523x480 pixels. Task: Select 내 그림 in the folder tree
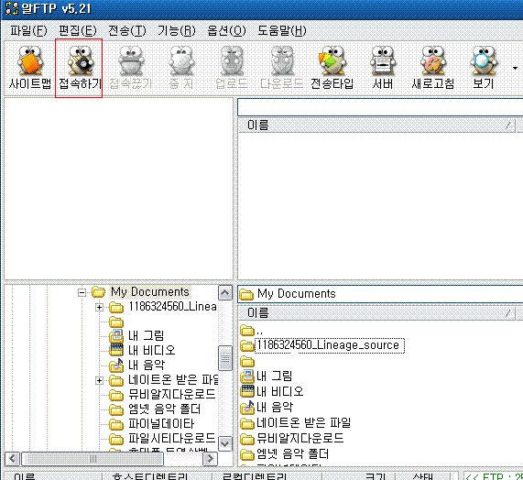click(x=147, y=336)
